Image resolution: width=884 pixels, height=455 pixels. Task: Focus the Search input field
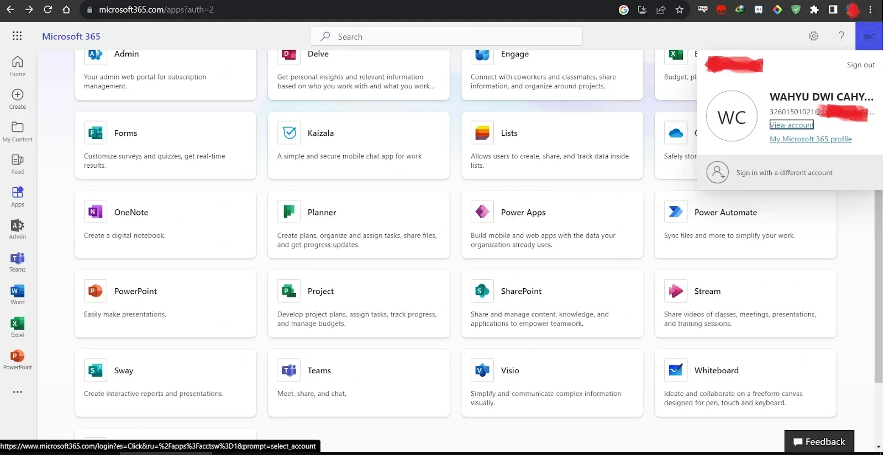pos(446,36)
